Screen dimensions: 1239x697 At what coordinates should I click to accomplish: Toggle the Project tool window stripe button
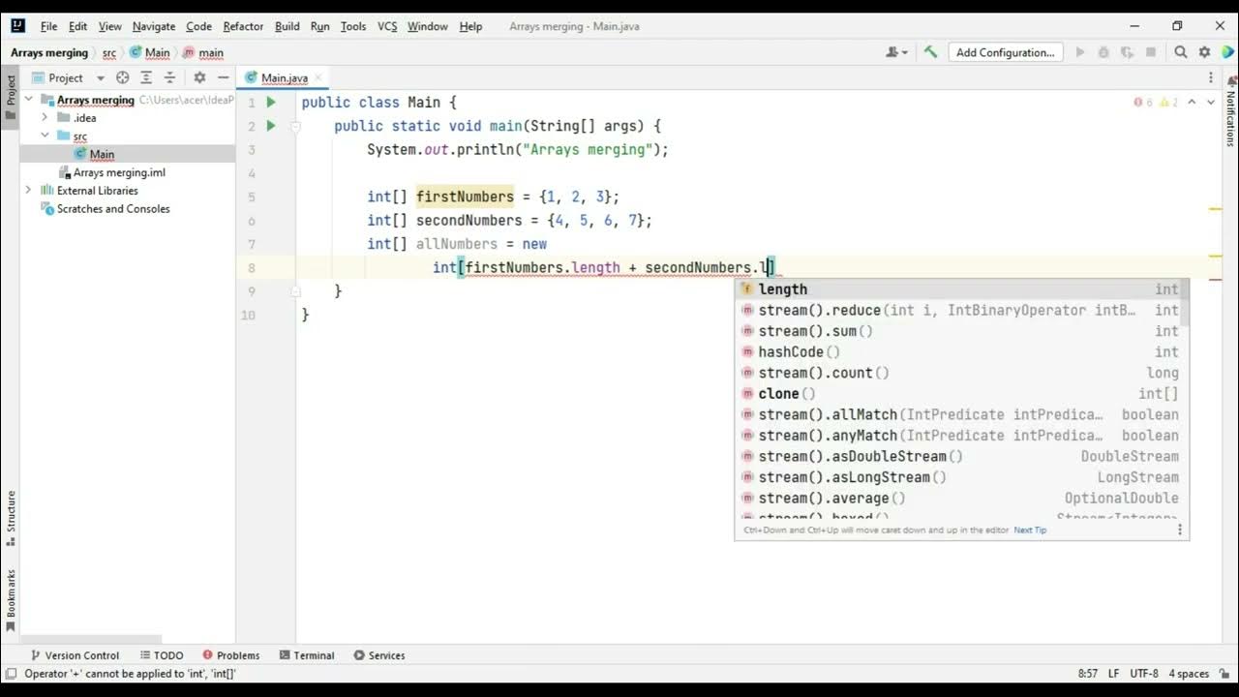point(11,98)
